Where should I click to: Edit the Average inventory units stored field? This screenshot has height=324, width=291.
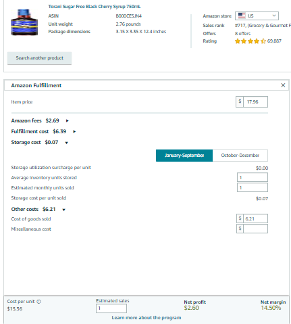click(253, 177)
